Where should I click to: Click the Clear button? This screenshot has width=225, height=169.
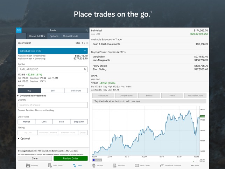[x=35, y=158]
